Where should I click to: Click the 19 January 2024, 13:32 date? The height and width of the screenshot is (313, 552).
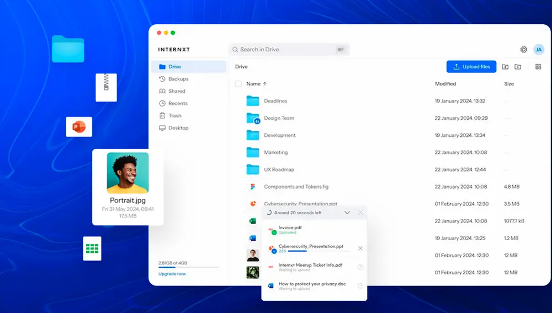pyautogui.click(x=460, y=100)
